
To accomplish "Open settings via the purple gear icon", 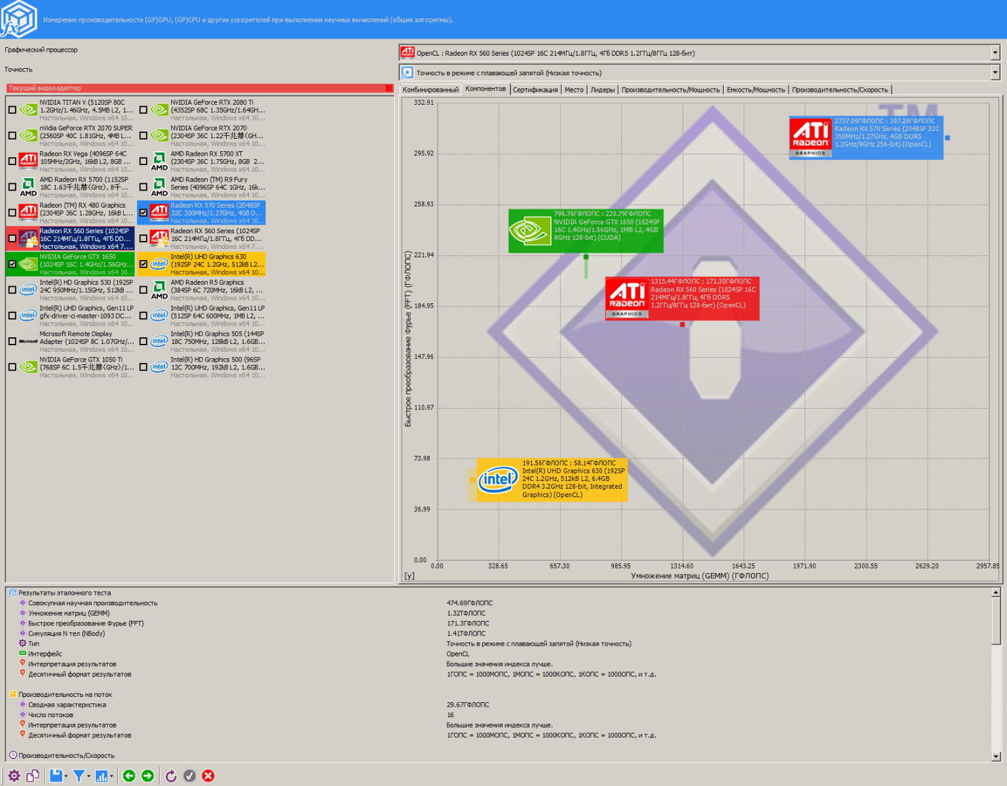I will coord(14,776).
